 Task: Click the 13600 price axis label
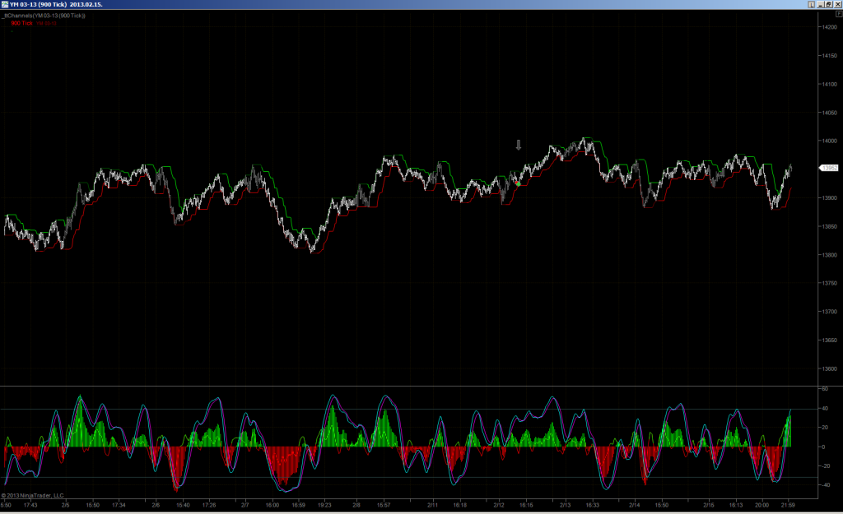pyautogui.click(x=830, y=368)
